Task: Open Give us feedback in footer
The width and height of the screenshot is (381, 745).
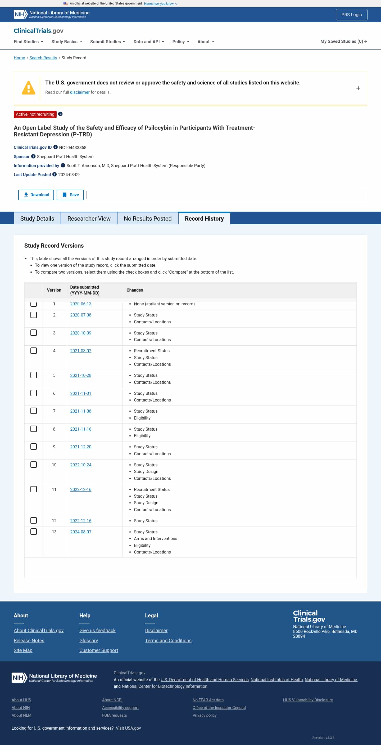Action: [x=97, y=630]
